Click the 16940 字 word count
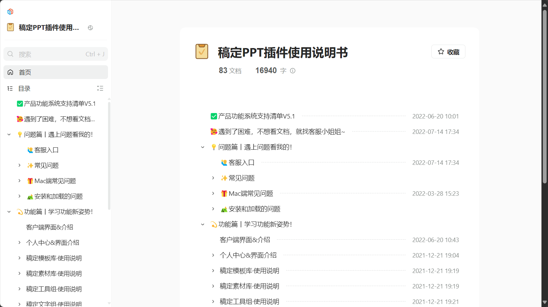 271,71
